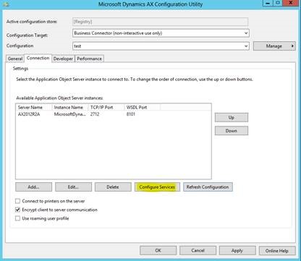Screen dimensions: 301x261
Task: Uncheck Encrypt client to server communication
Action: pos(17,210)
